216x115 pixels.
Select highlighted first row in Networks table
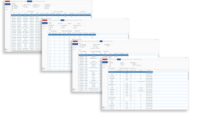click(x=131, y=72)
